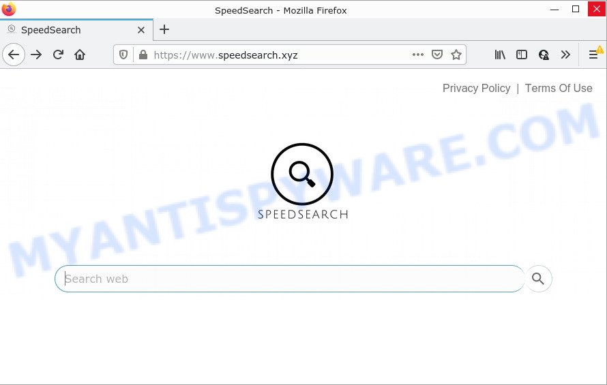Open the Firefox account icon
This screenshot has width=607, height=385.
[544, 55]
